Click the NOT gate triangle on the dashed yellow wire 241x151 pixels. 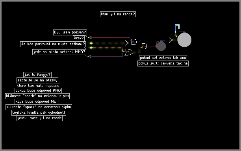click(x=126, y=43)
